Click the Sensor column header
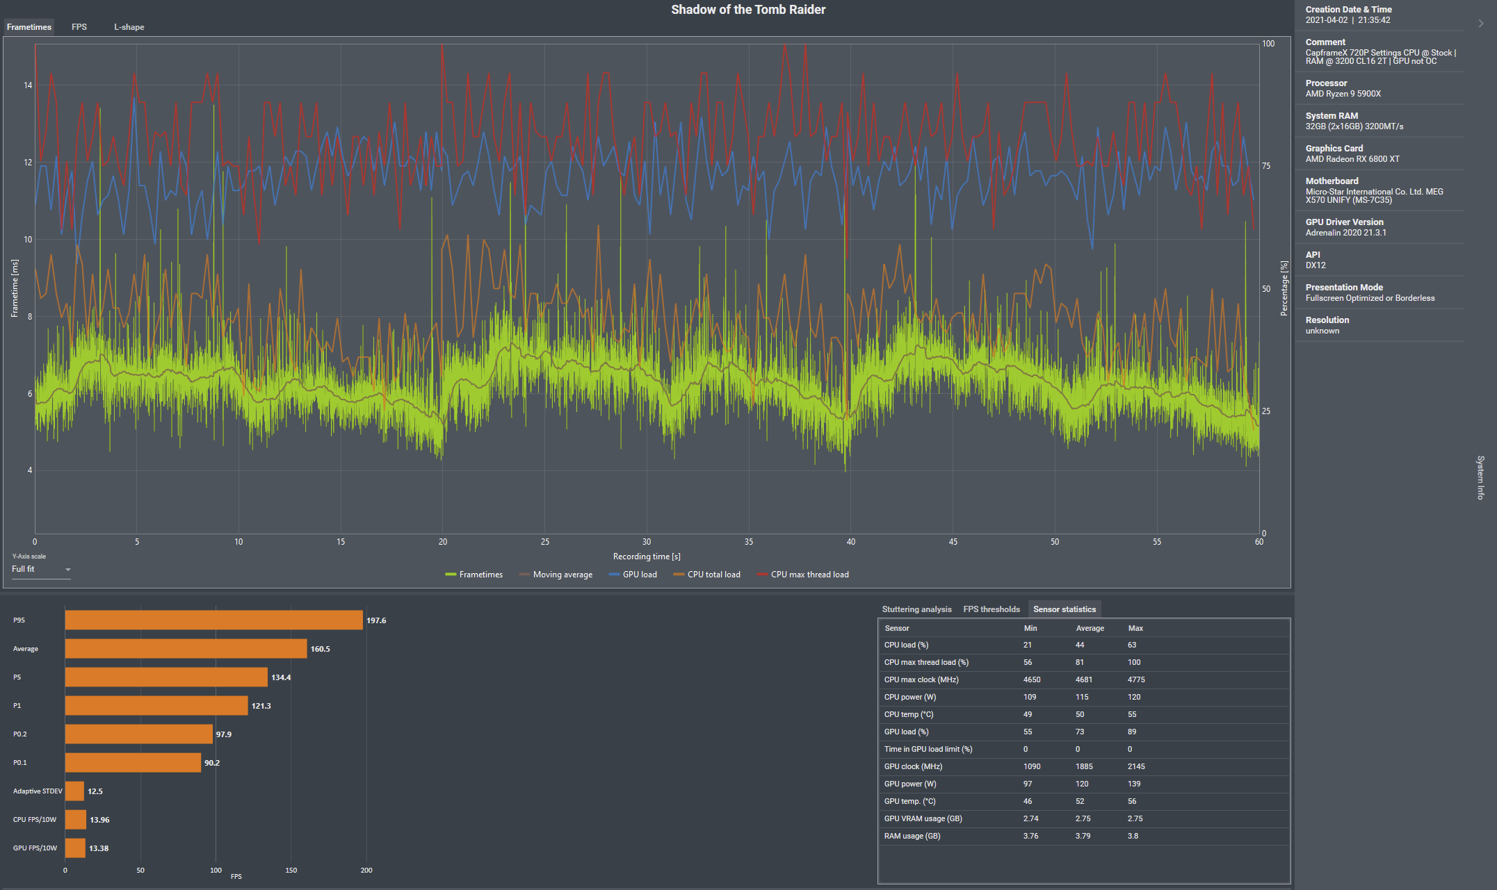This screenshot has width=1497, height=890. [896, 628]
